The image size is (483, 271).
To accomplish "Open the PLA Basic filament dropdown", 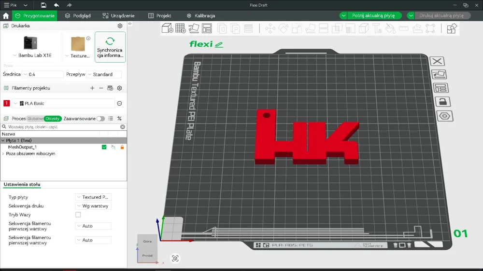I will 63,103.
